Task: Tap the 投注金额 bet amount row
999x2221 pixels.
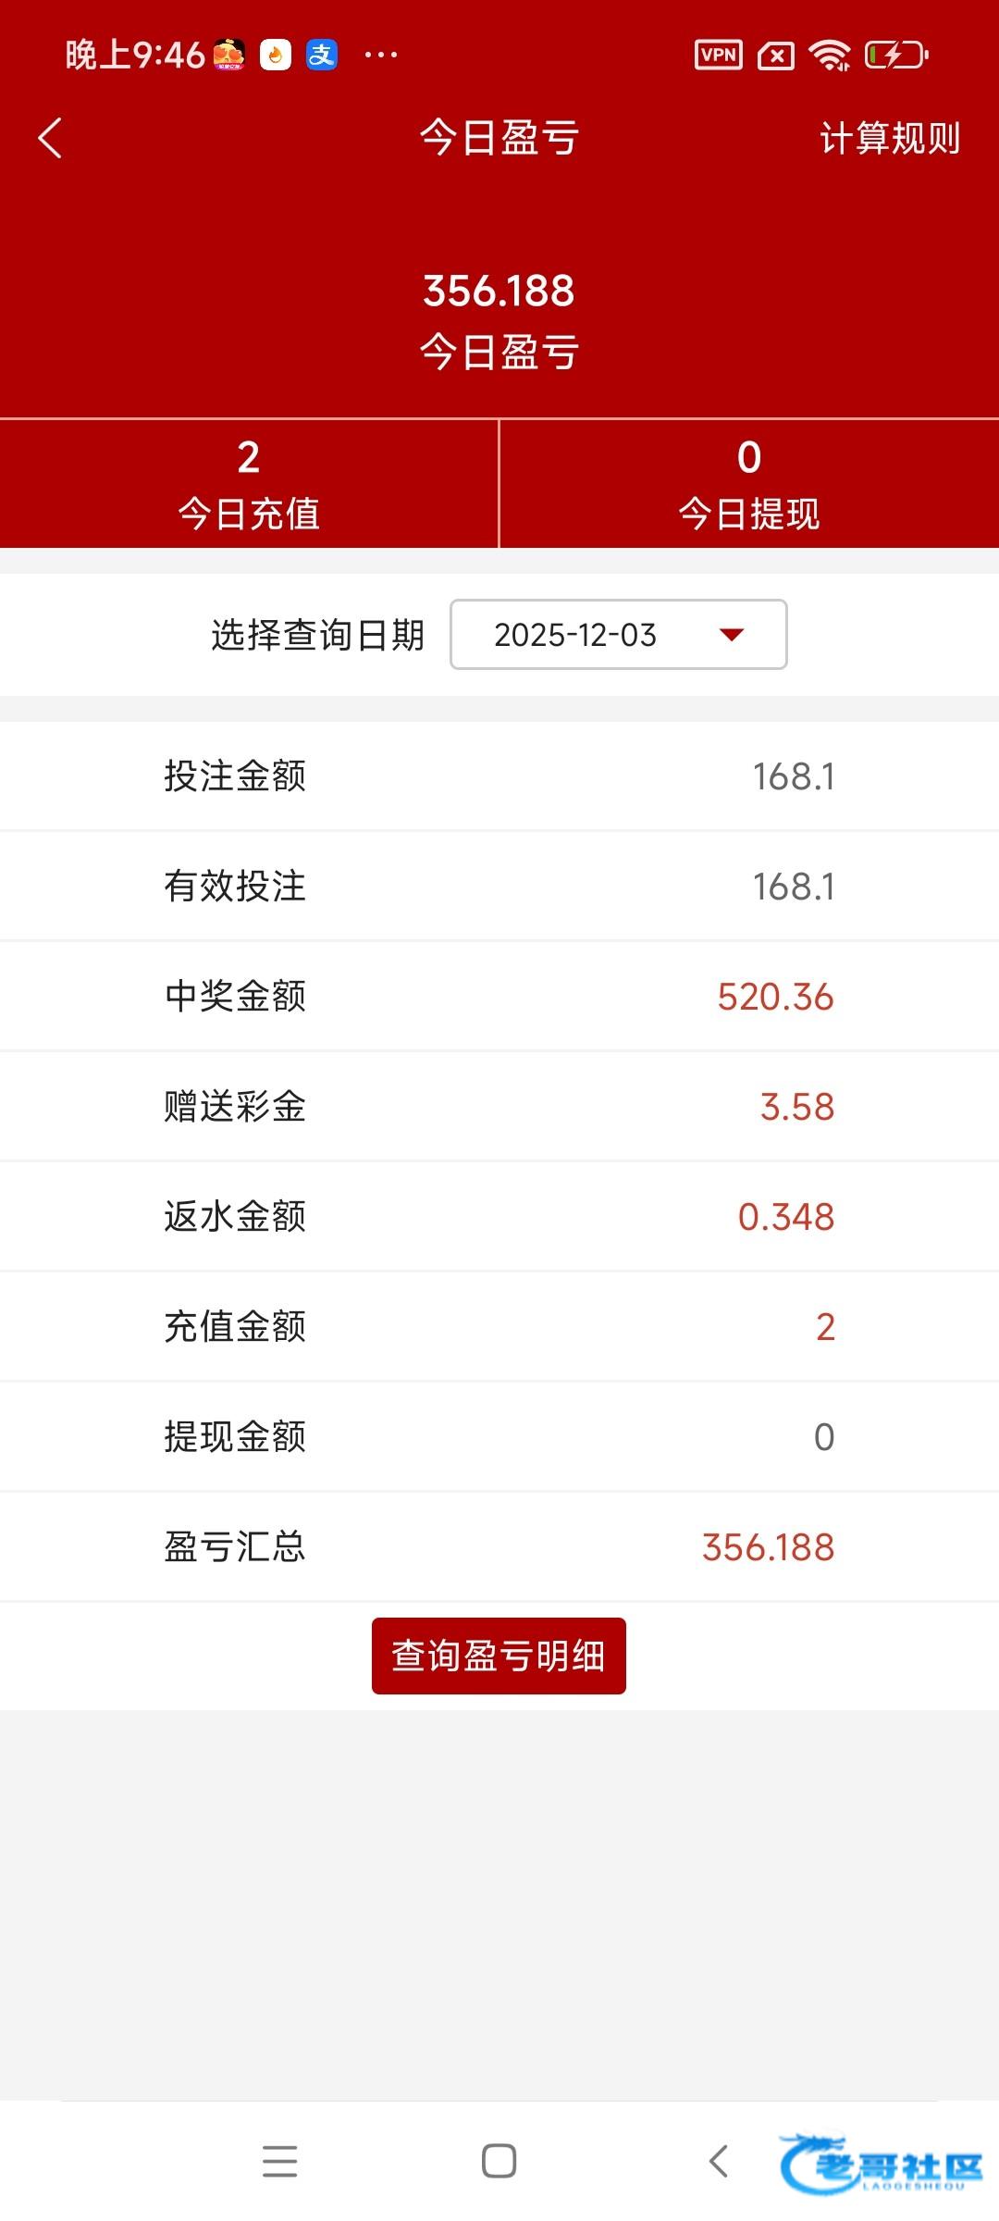Action: 499,776
